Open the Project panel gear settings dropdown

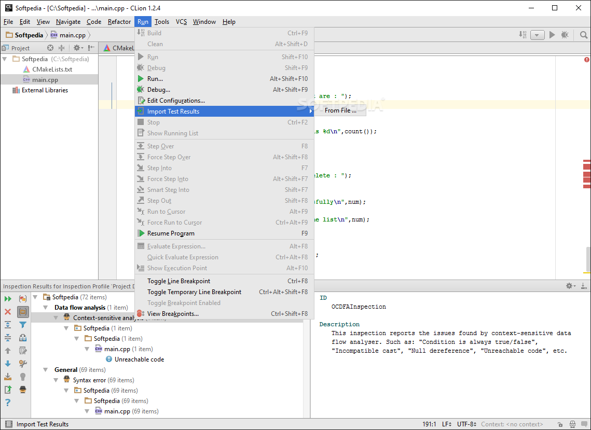[x=78, y=48]
